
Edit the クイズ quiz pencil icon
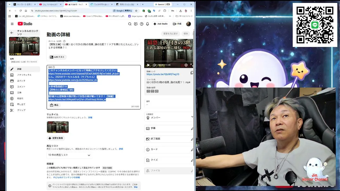point(192,160)
